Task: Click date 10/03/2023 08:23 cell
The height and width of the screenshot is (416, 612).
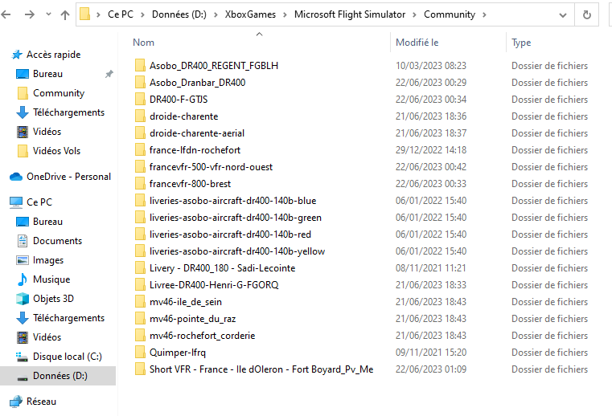Action: [431, 66]
